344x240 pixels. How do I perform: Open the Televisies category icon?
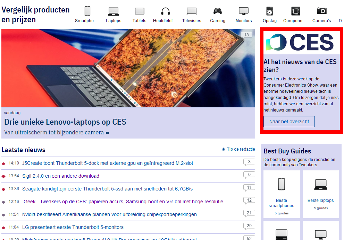(192, 11)
